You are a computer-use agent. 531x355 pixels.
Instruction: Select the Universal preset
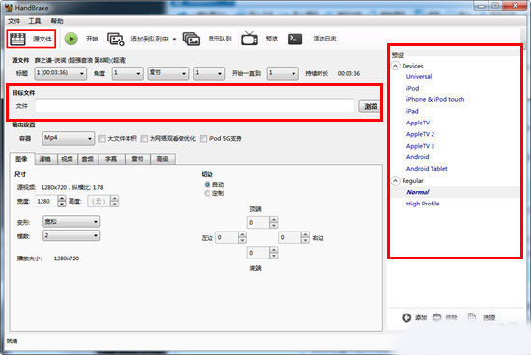point(419,77)
